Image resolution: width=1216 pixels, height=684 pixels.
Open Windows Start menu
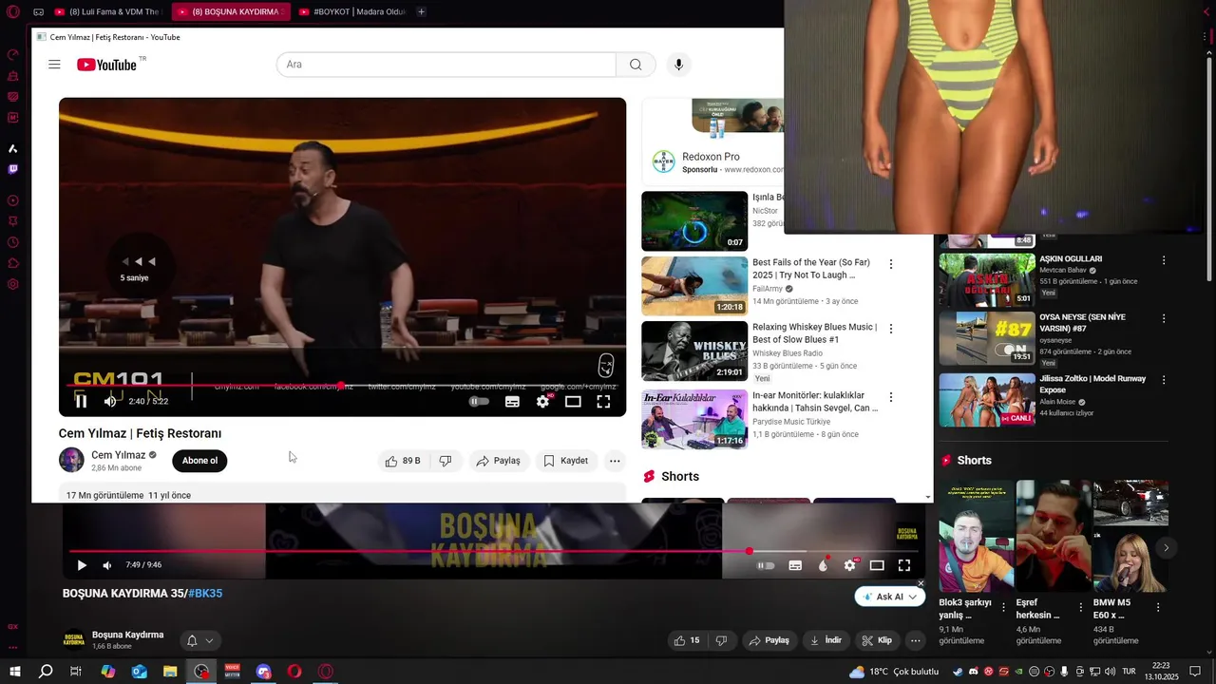(15, 672)
